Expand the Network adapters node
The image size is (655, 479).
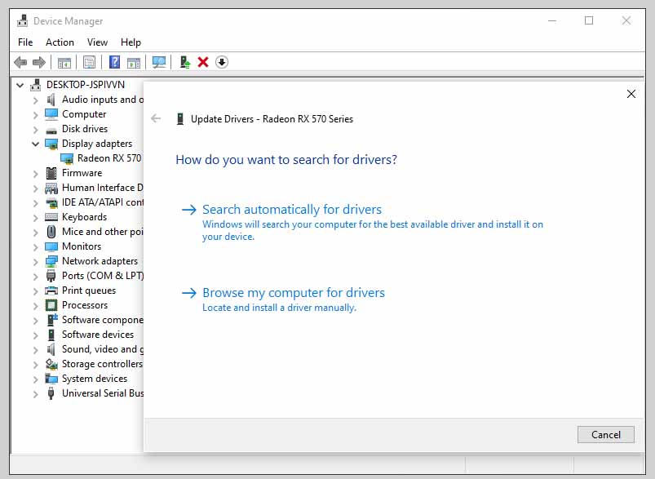(x=34, y=260)
